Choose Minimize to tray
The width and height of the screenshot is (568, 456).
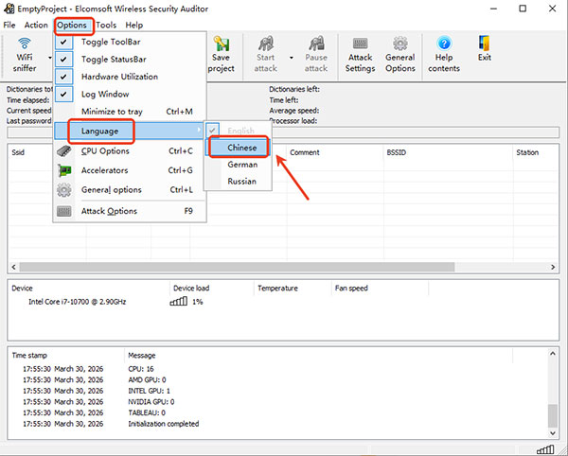pos(131,112)
